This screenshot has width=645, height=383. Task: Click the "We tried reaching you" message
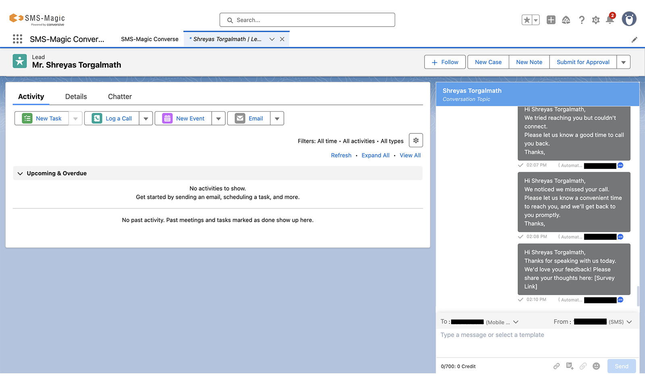coord(574,133)
